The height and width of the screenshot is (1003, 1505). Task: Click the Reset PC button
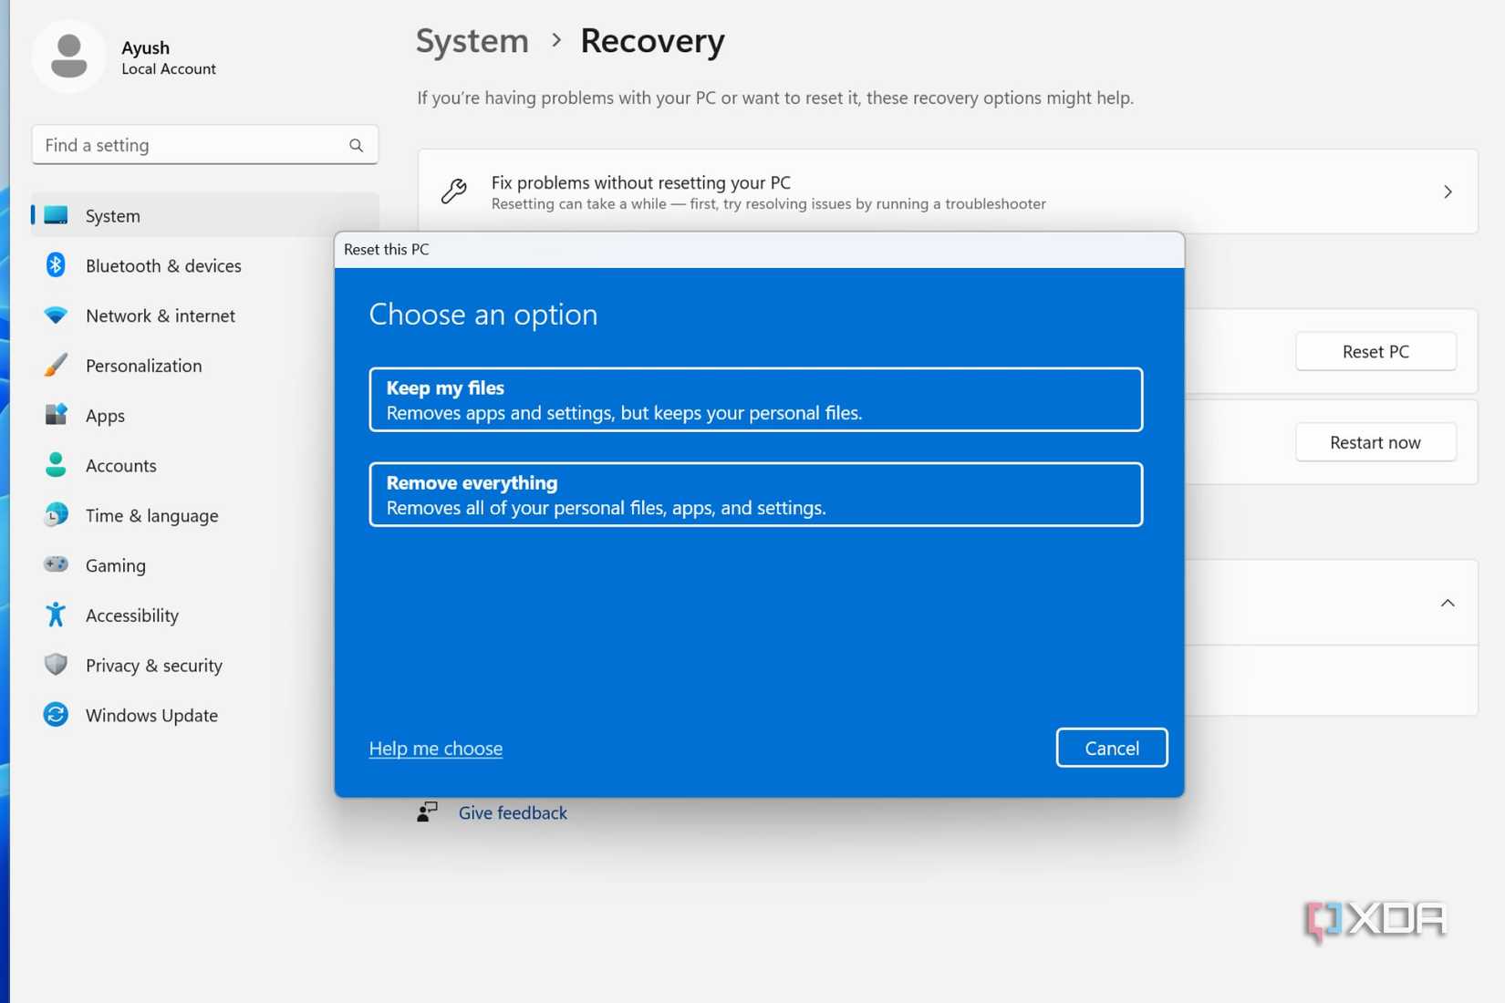(1375, 351)
